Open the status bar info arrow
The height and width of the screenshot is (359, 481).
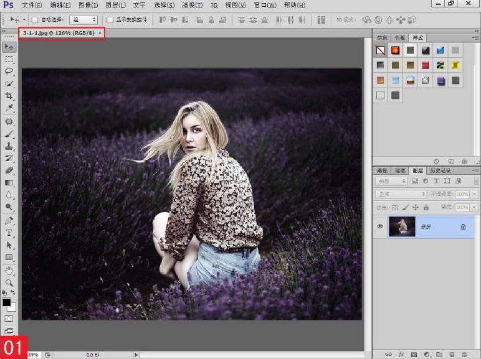click(136, 355)
